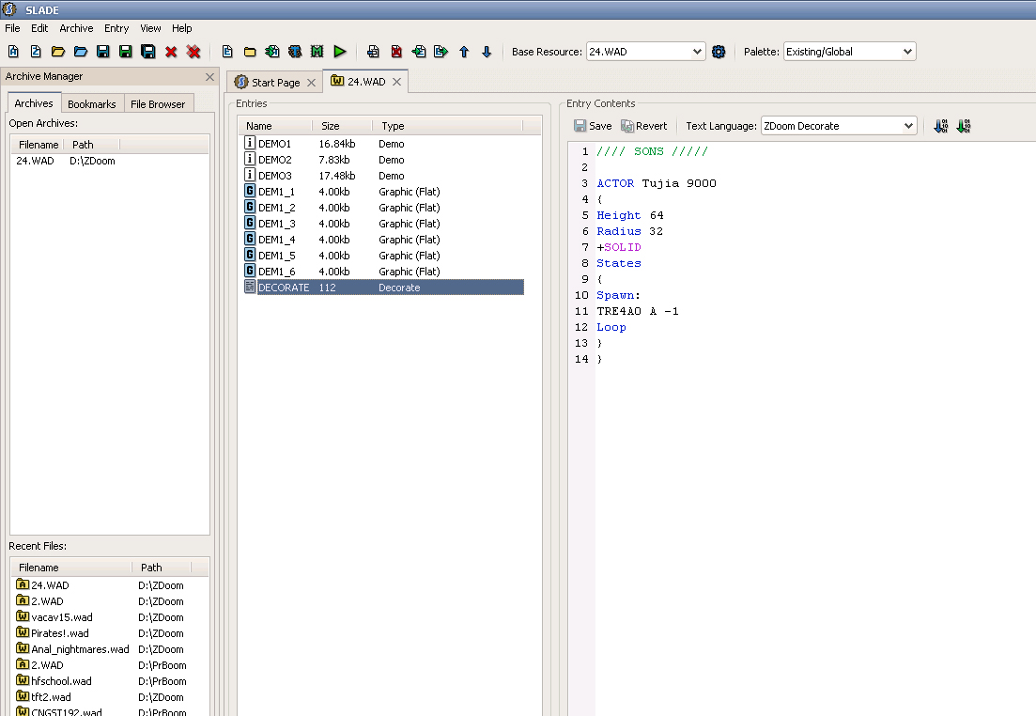Click the gear icon beside Base Resource
This screenshot has width=1036, height=716.
click(719, 52)
